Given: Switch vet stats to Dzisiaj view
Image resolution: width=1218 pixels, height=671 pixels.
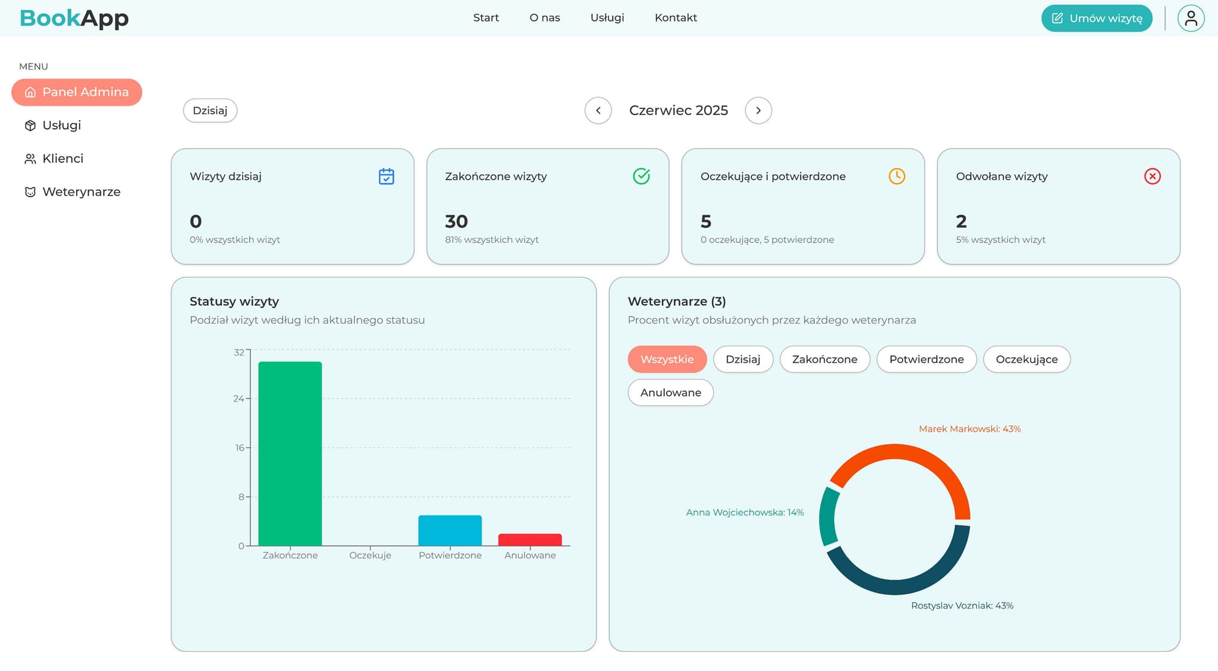Looking at the screenshot, I should [x=743, y=359].
